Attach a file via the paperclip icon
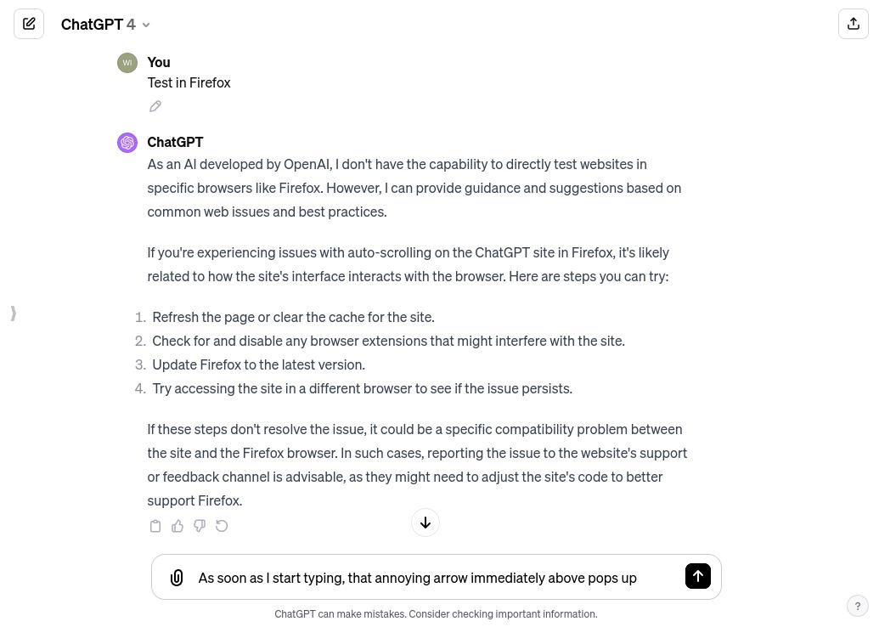Image resolution: width=879 pixels, height=627 pixels. [176, 577]
